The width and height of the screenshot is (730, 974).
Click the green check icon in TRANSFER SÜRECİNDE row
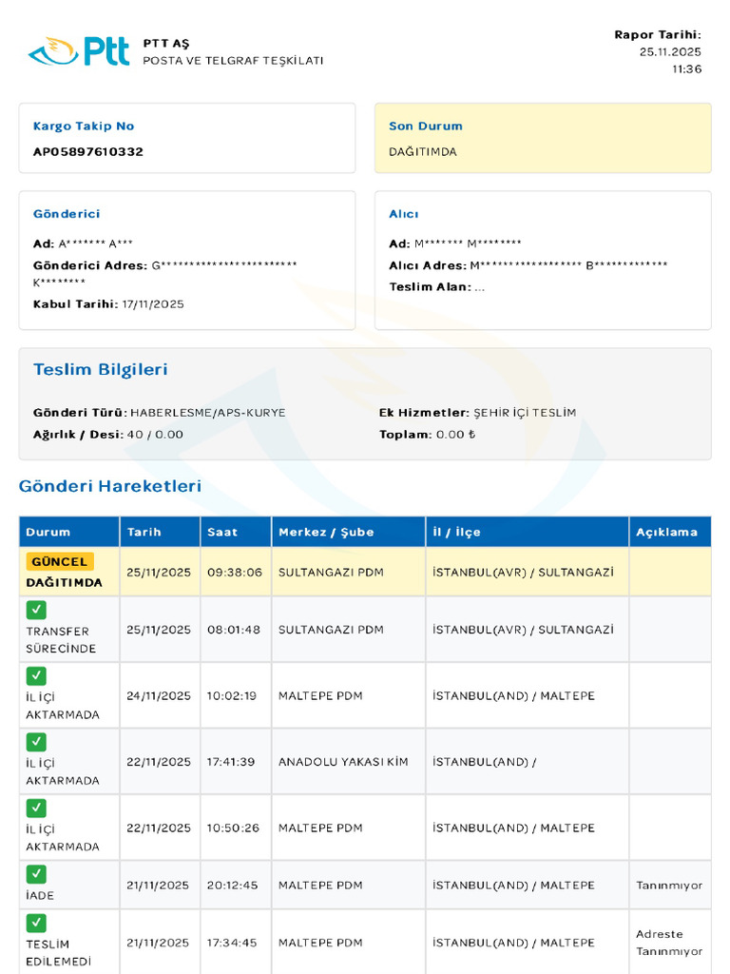point(36,610)
